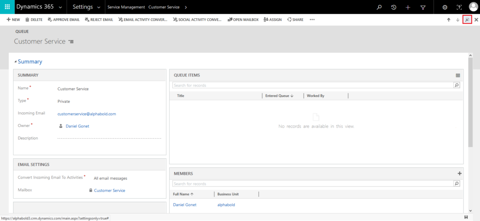Search members magnifier button

click(x=457, y=184)
